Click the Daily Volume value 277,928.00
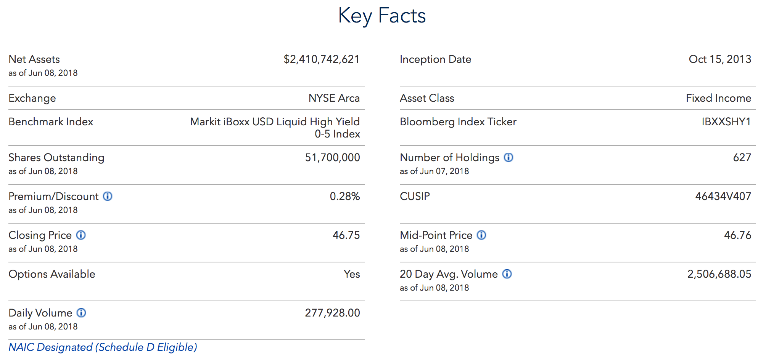 coord(332,313)
